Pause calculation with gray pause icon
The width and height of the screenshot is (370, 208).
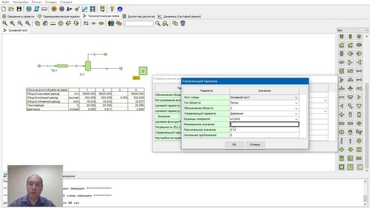point(62,9)
